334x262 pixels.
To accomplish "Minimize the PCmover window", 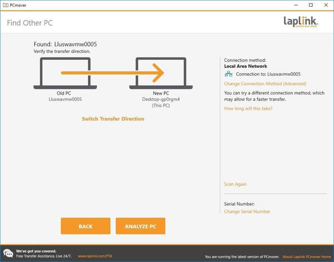I will point(296,5).
